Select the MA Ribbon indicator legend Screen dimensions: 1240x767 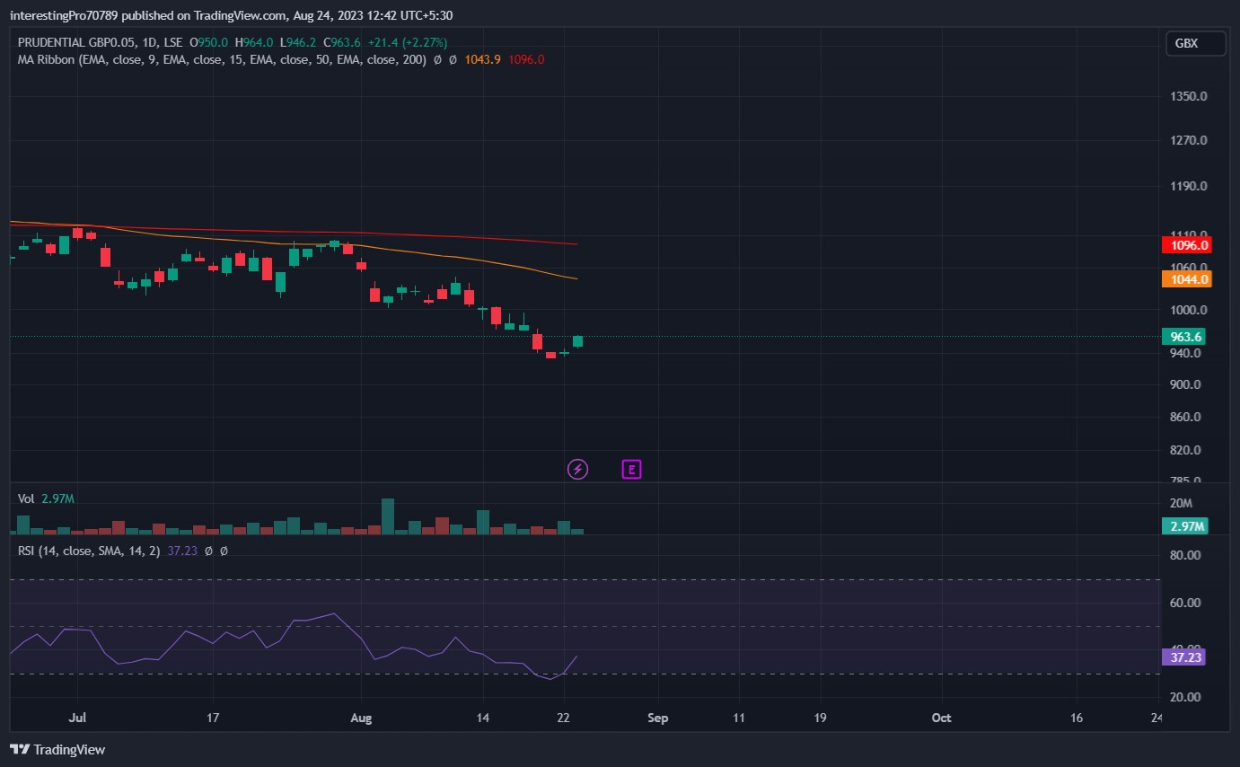(x=223, y=59)
